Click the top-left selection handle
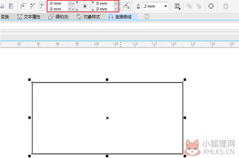The image size is (239, 158). pos(29,80)
